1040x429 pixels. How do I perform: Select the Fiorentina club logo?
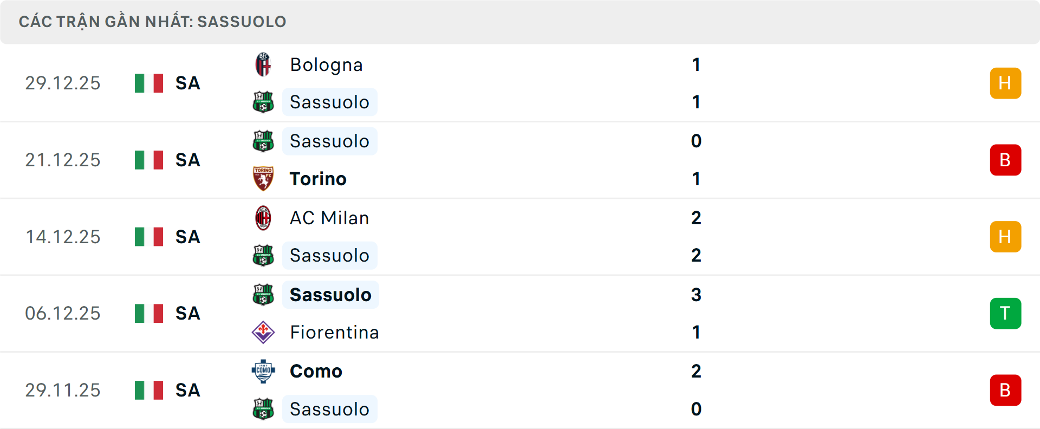point(263,332)
